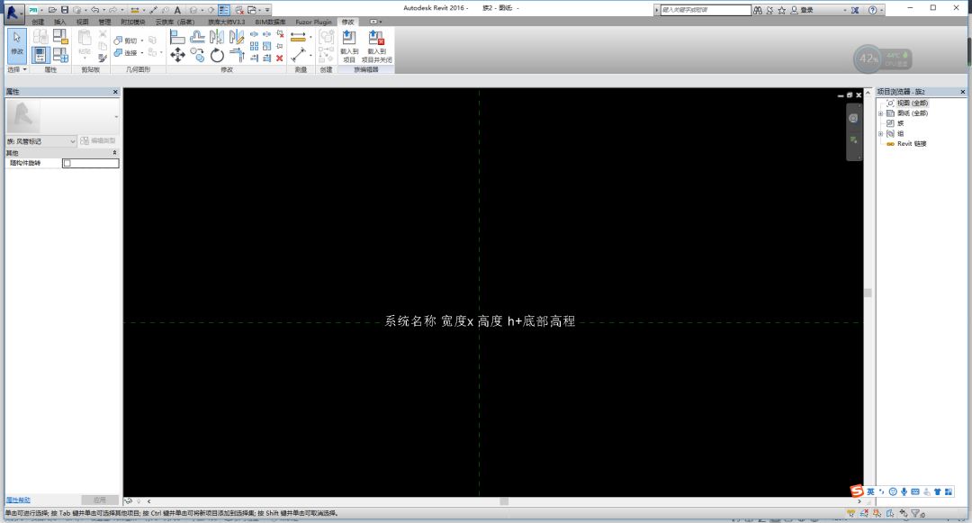Select the Trim/Extend to Corner icon
The image size is (972, 523).
pos(237,55)
